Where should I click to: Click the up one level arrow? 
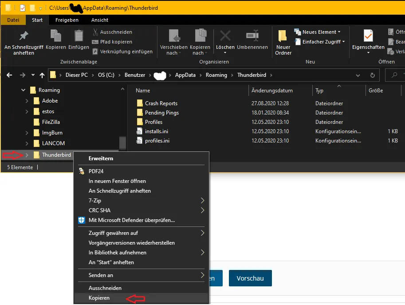coord(42,75)
